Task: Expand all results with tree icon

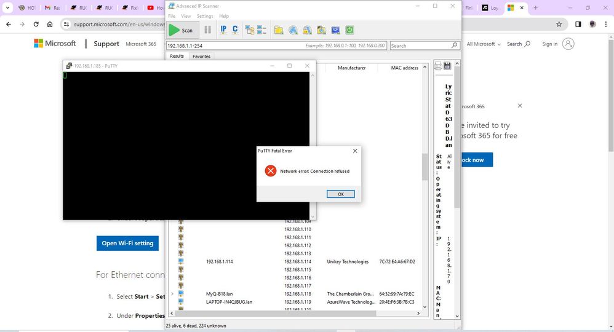Action: point(250,30)
